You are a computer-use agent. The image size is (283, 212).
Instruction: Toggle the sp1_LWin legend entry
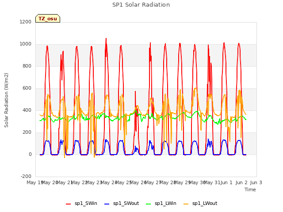pos(161,203)
